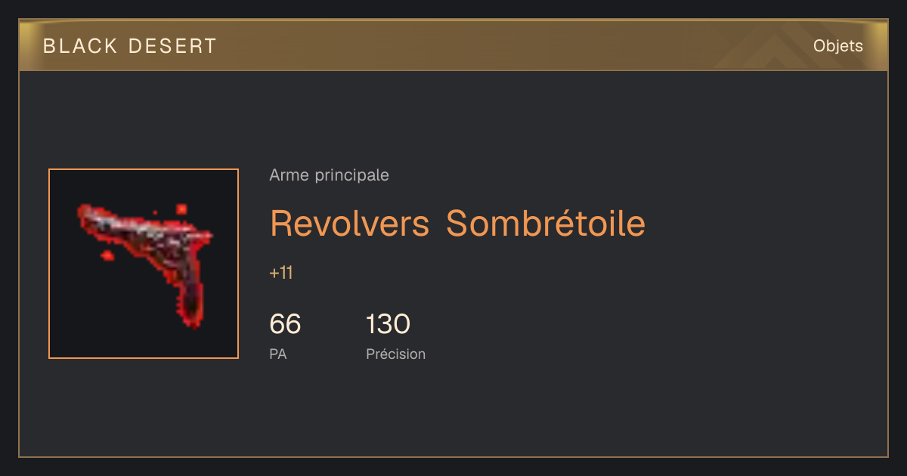Click the Revolvers Sombrétoile item name
This screenshot has width=907, height=476.
point(457,223)
